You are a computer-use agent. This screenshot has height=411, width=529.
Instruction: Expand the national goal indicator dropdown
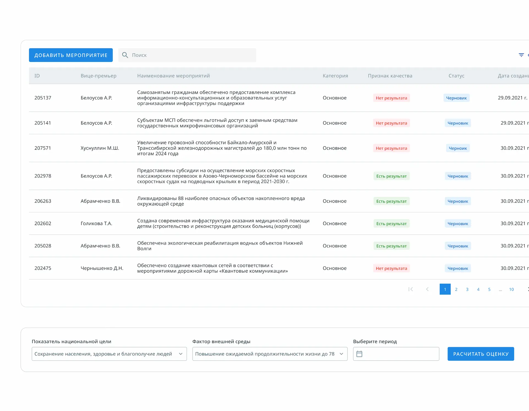(x=109, y=354)
